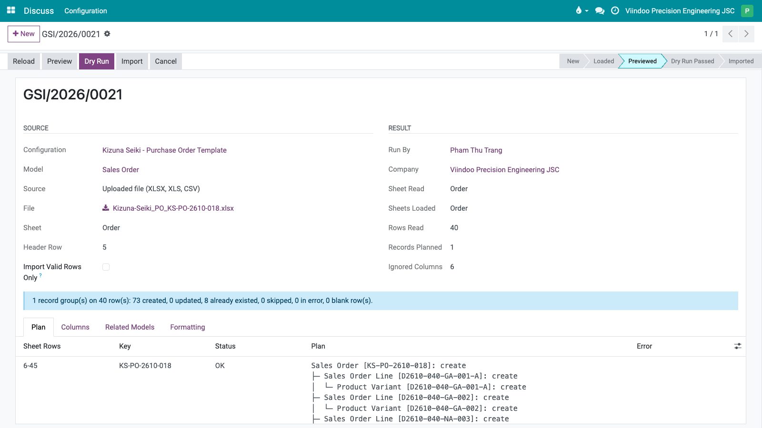Open the record actions gear icon
Image resolution: width=762 pixels, height=428 pixels.
107,34
